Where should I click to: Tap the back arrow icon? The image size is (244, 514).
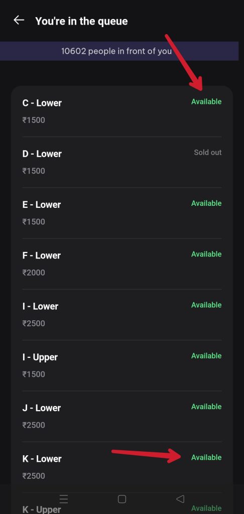coord(19,20)
